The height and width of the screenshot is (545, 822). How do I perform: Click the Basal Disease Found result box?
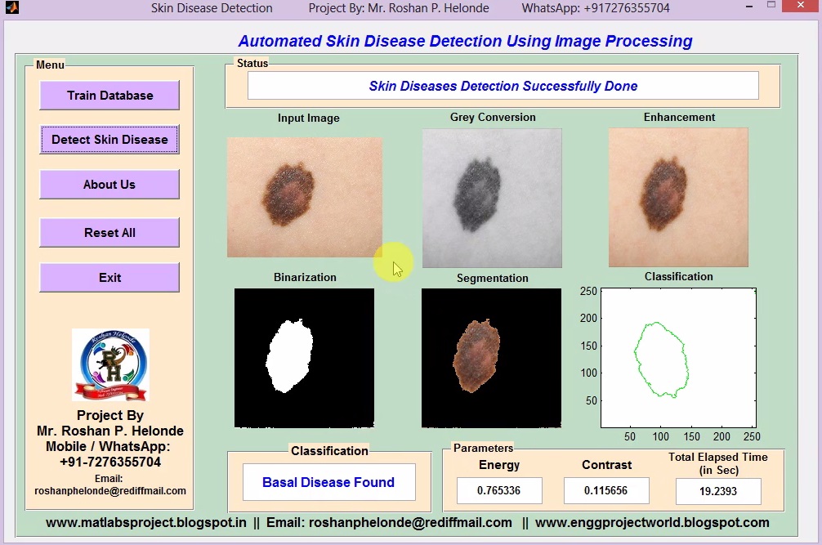click(328, 482)
